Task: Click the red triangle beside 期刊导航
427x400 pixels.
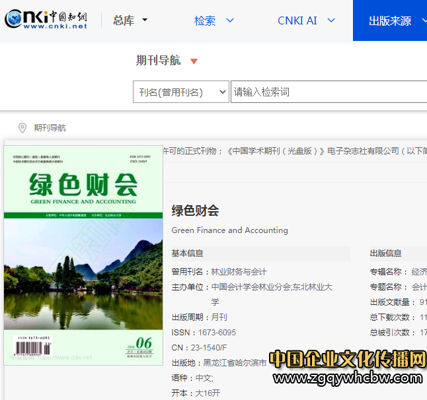Action: tap(194, 61)
